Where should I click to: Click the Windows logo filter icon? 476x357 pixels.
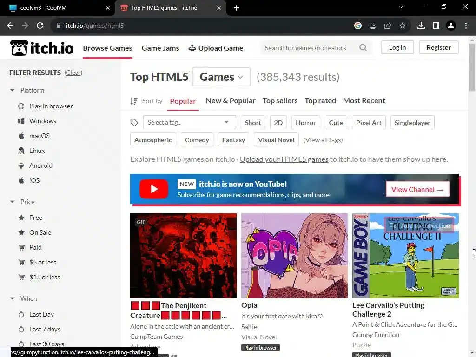coord(21,121)
